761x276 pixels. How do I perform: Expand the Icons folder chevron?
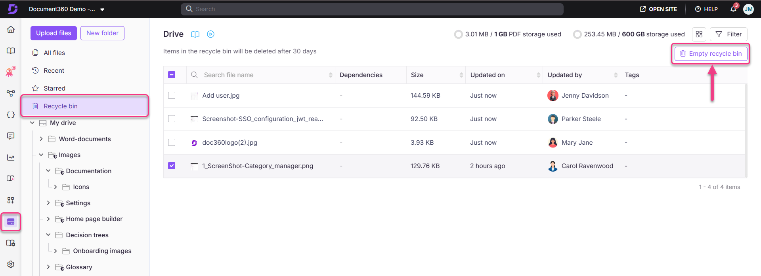[55, 187]
